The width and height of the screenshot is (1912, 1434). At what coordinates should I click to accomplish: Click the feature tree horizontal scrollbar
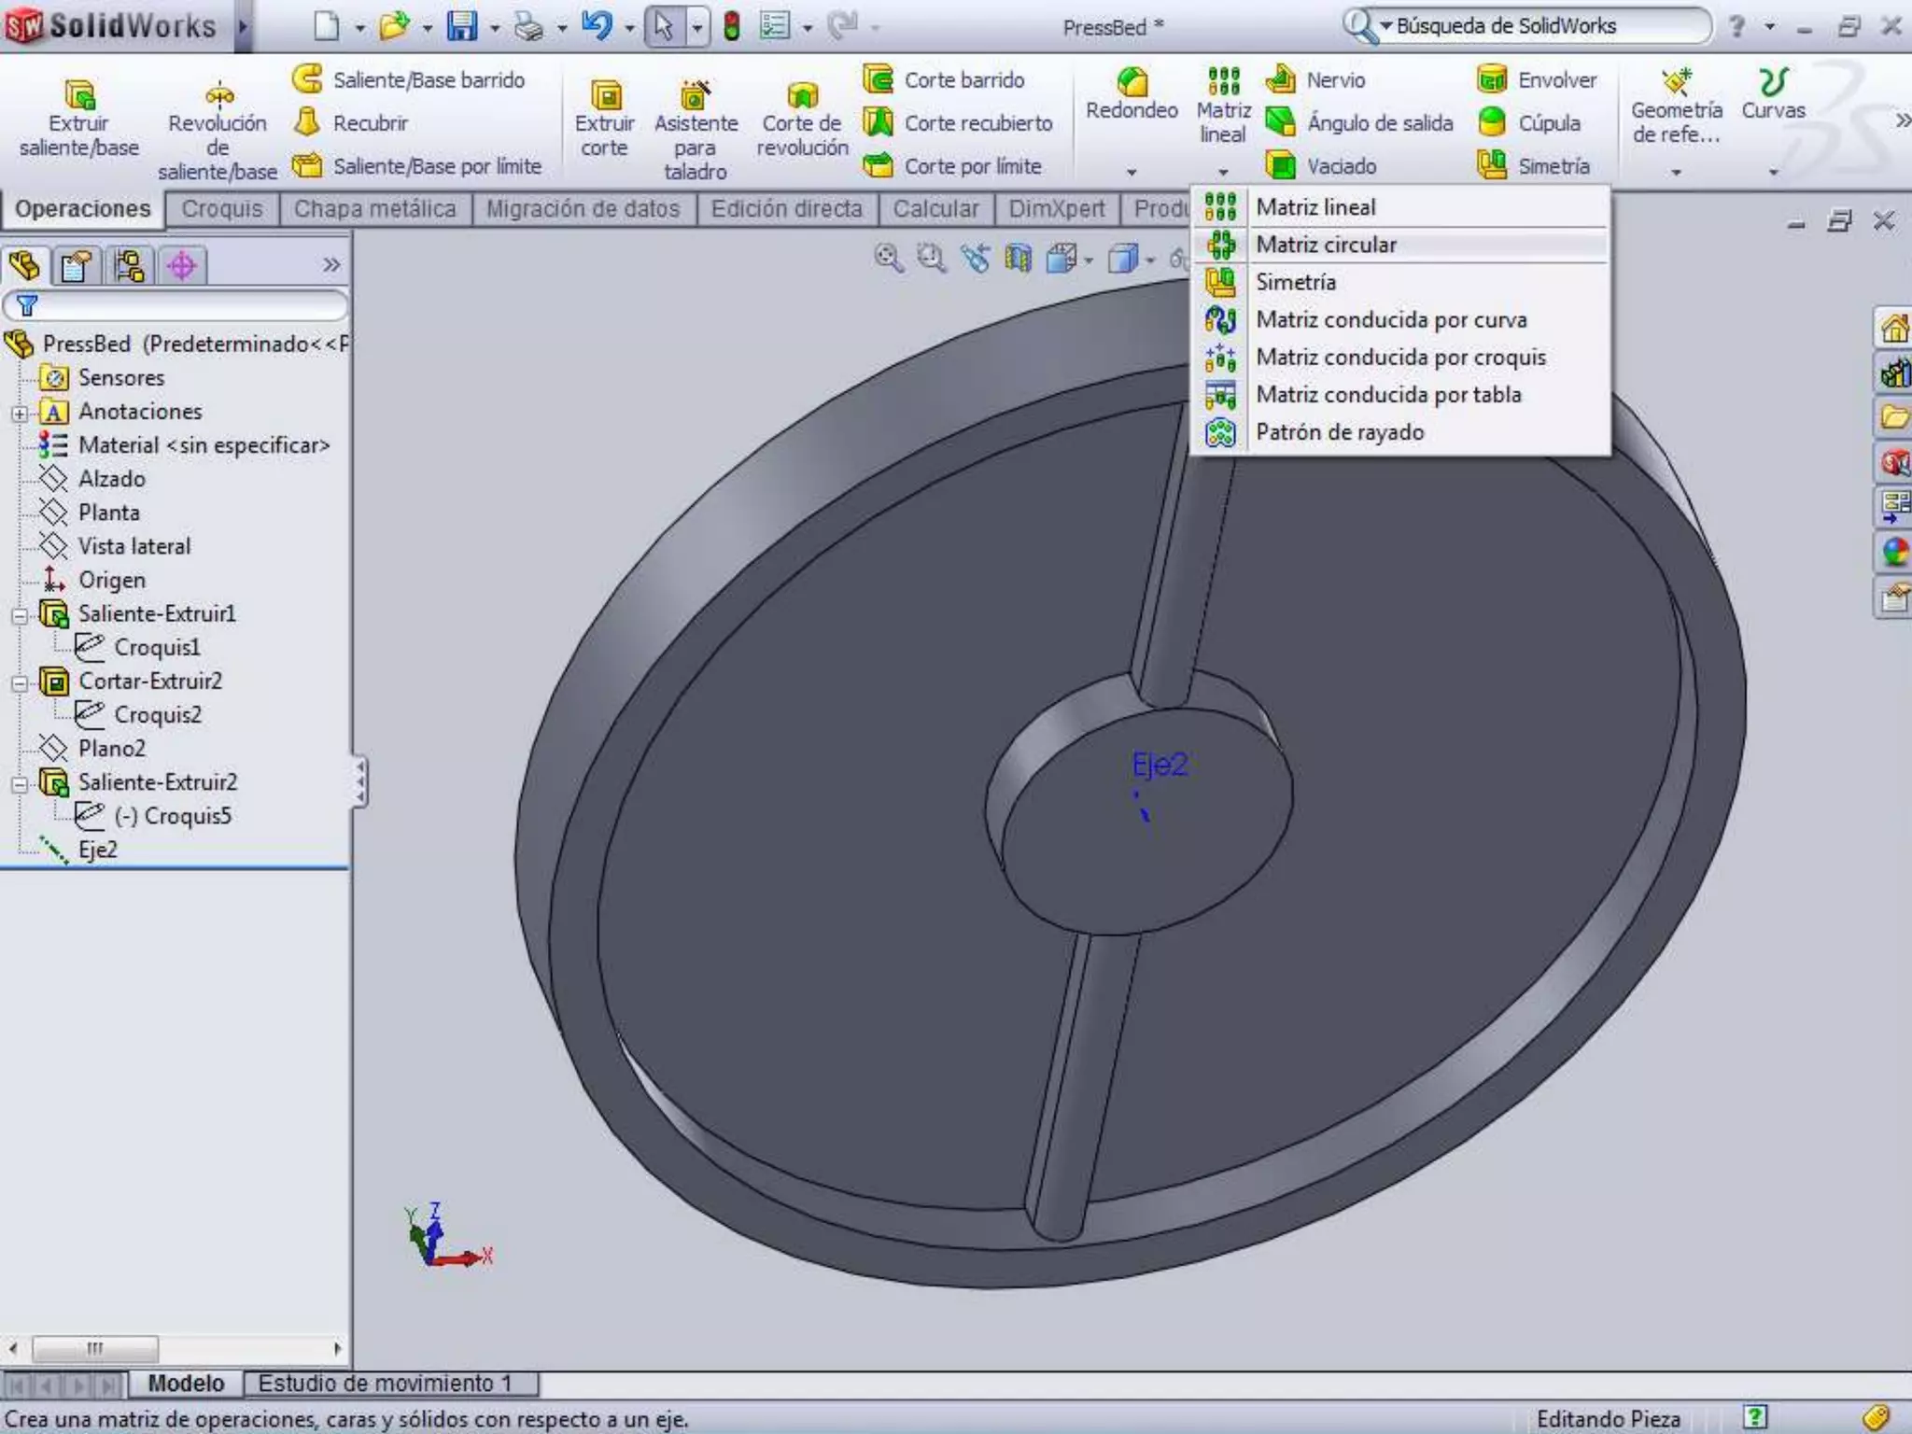coord(95,1348)
